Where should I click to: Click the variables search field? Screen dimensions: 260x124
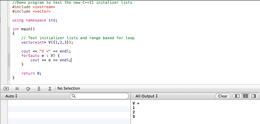[x=99, y=96]
